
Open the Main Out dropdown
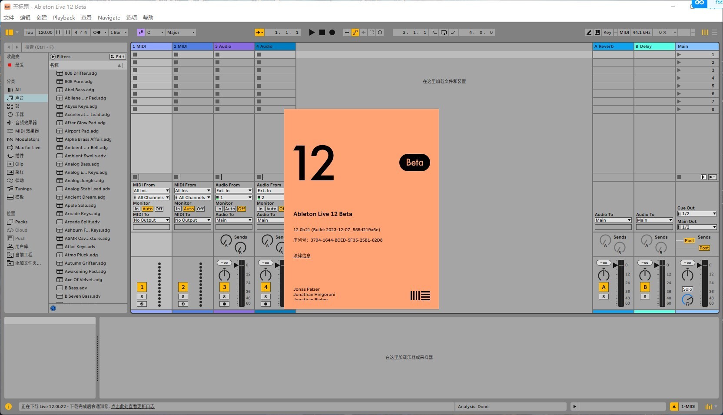(696, 227)
